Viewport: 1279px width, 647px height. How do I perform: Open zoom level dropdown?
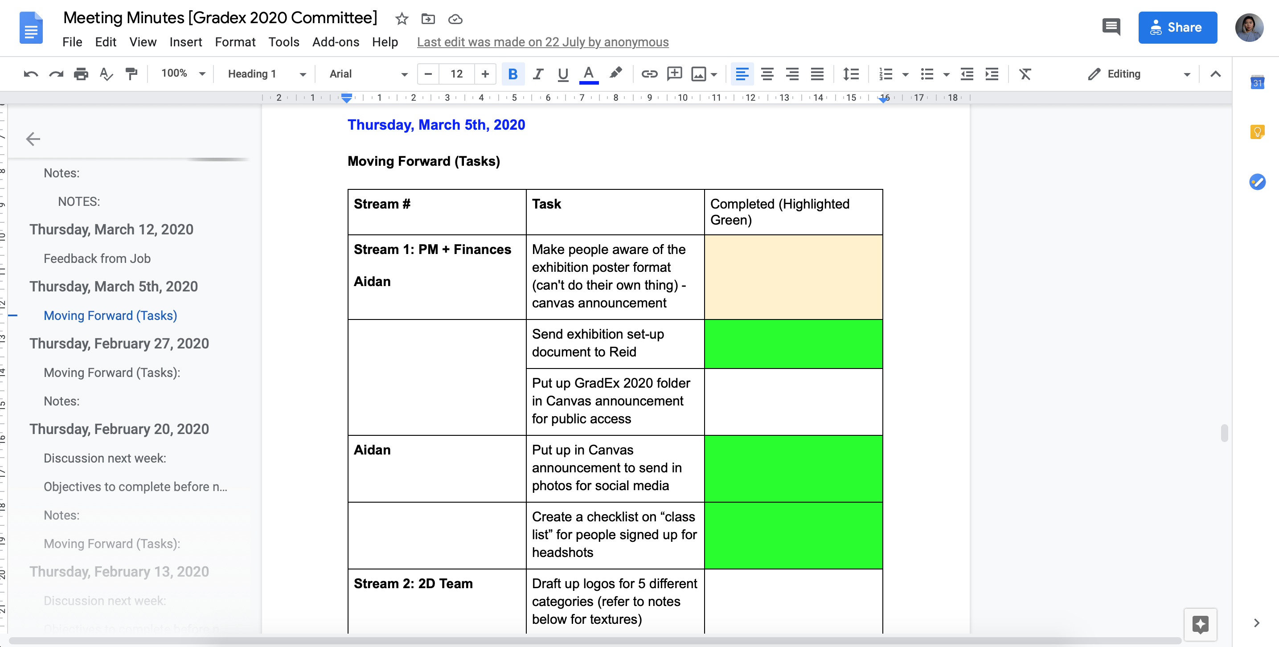[x=183, y=74]
